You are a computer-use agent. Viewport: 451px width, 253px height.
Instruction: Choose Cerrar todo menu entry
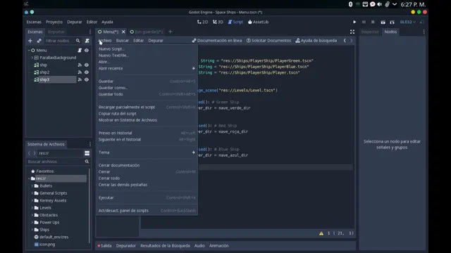pyautogui.click(x=147, y=178)
